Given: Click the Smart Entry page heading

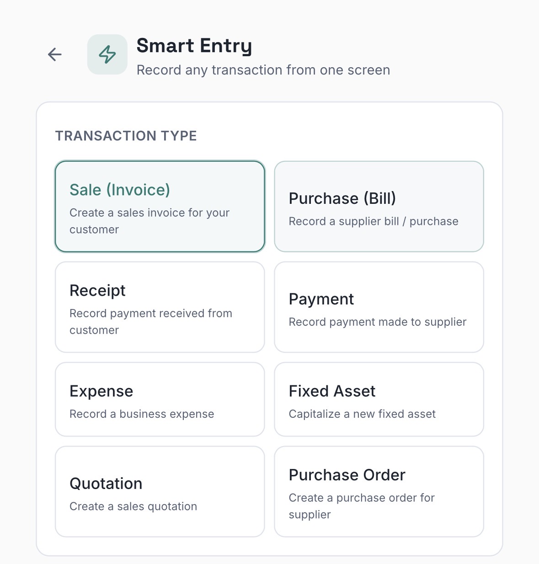Looking at the screenshot, I should [194, 46].
